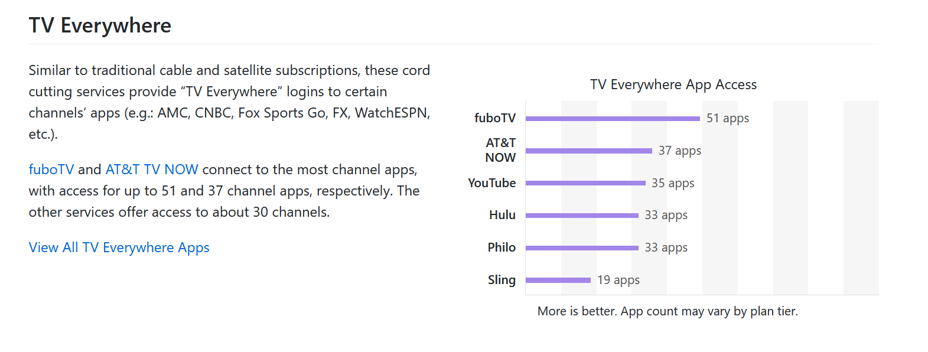Image resolution: width=928 pixels, height=352 pixels.
Task: Click the YouTube chart axis label
Action: pos(491,183)
